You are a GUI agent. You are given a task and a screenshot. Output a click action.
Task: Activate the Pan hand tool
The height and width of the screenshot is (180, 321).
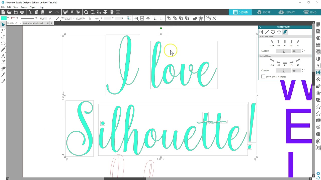[x=112, y=12]
